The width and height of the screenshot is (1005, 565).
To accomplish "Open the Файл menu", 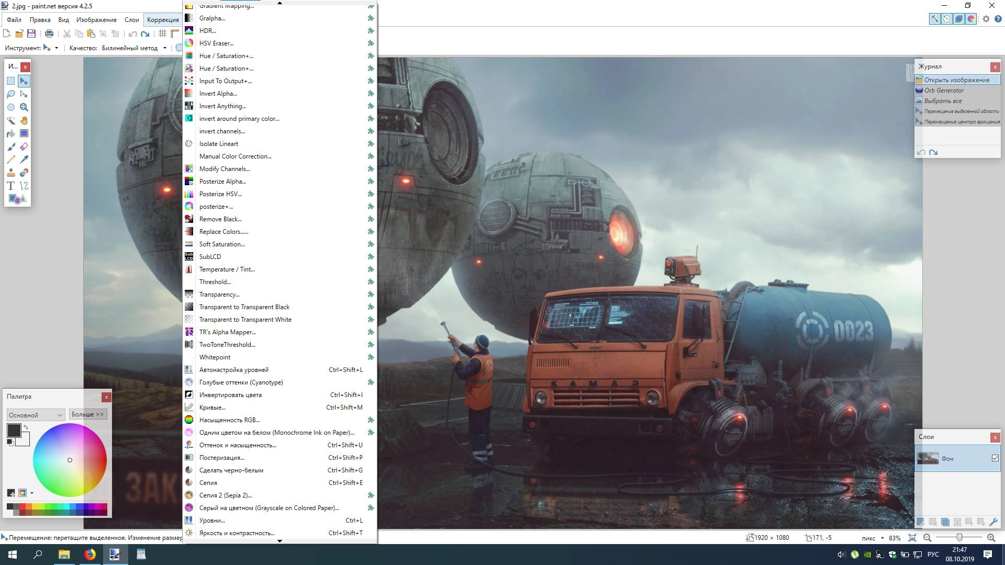I will [14, 20].
